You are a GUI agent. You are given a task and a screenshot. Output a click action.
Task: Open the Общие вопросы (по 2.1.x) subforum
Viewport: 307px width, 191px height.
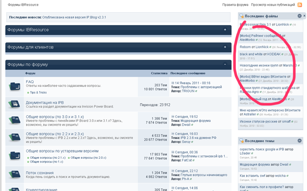(48, 158)
